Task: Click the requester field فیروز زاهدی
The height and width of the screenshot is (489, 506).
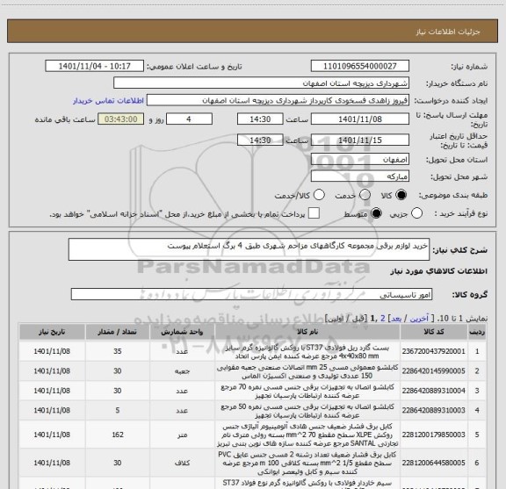Action: point(278,100)
